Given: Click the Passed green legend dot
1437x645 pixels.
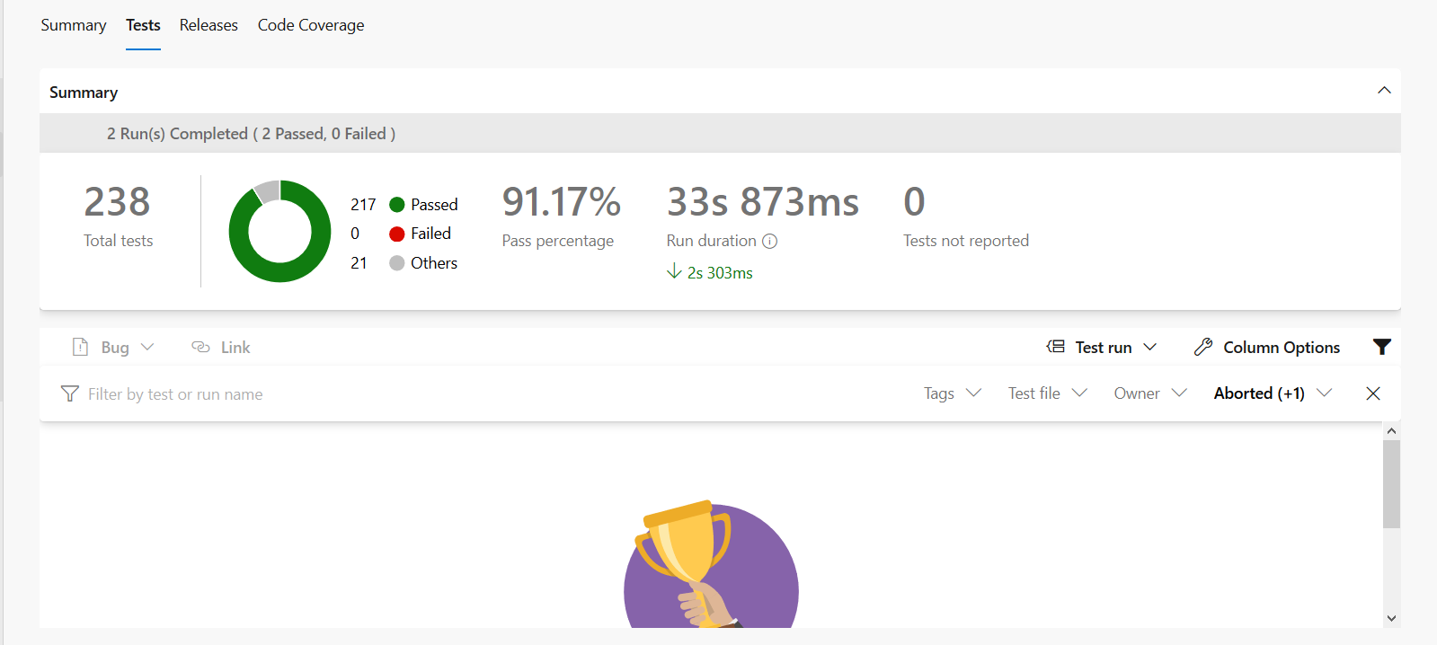Looking at the screenshot, I should (x=396, y=205).
